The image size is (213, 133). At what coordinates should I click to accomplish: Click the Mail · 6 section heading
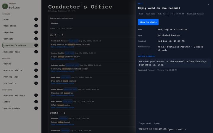(57, 35)
